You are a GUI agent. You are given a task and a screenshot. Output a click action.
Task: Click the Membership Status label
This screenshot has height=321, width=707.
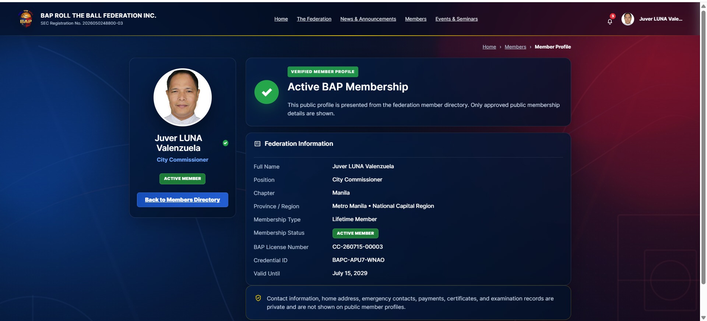tap(279, 233)
